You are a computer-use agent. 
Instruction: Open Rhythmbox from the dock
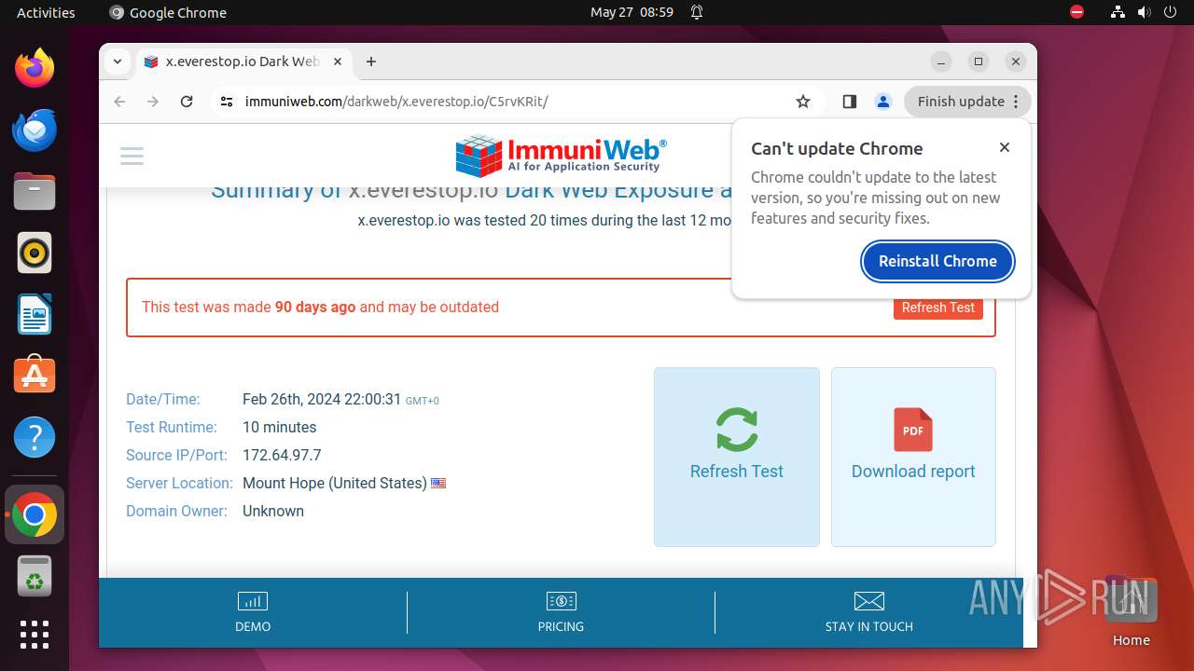(x=35, y=253)
